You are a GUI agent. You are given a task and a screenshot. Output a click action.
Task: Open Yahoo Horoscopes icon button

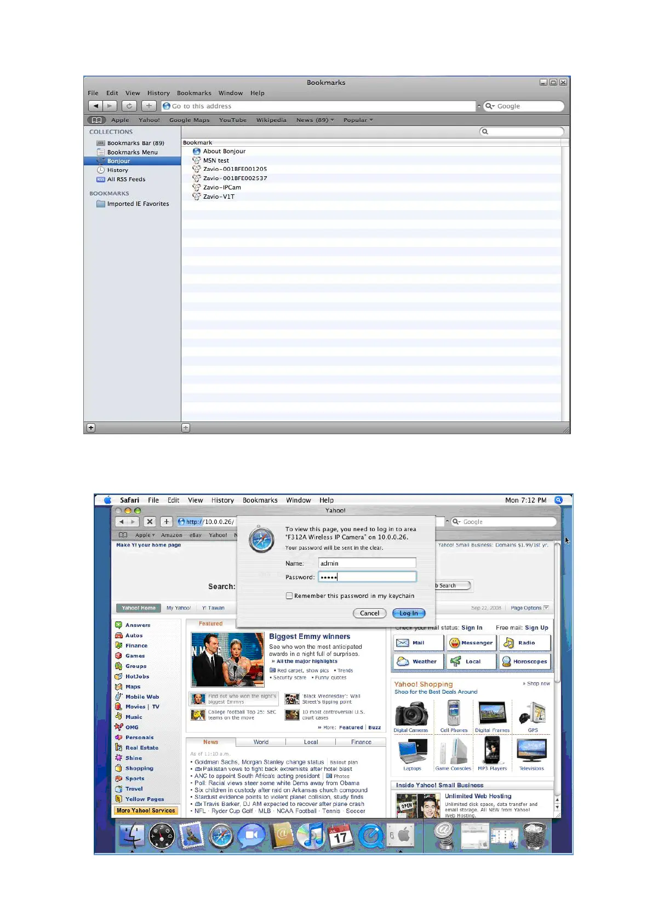click(x=524, y=661)
